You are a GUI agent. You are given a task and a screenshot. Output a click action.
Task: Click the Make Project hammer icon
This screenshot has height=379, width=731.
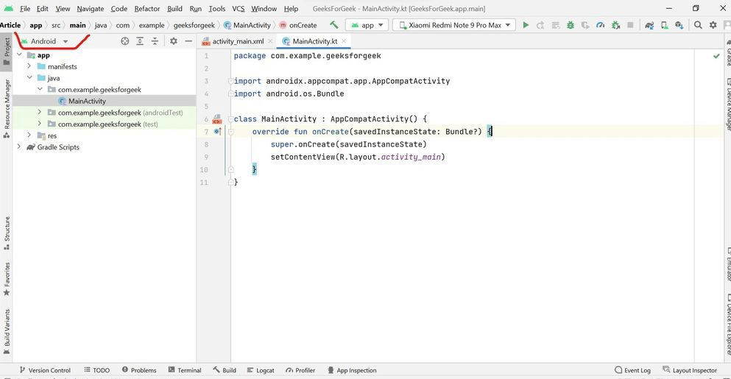point(334,25)
